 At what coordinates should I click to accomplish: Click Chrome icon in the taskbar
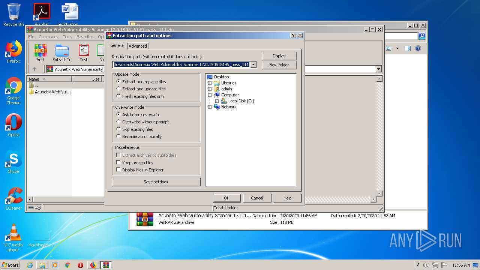67,265
